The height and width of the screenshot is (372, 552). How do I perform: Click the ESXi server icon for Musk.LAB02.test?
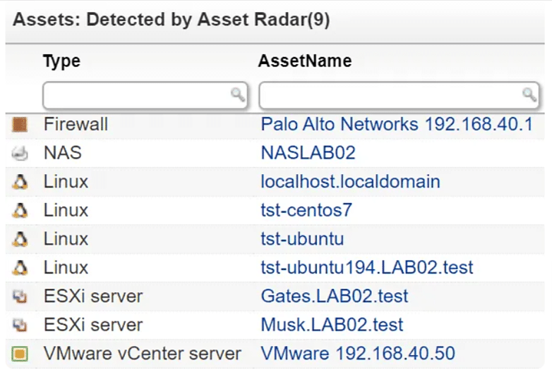pos(20,325)
